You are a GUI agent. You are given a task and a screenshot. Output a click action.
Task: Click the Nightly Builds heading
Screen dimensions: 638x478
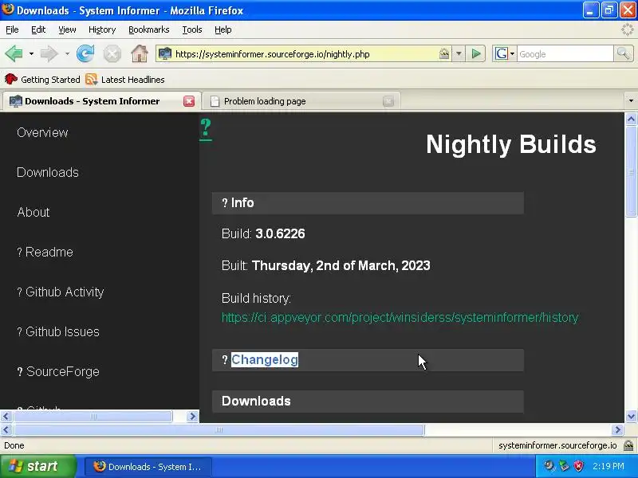(x=511, y=144)
